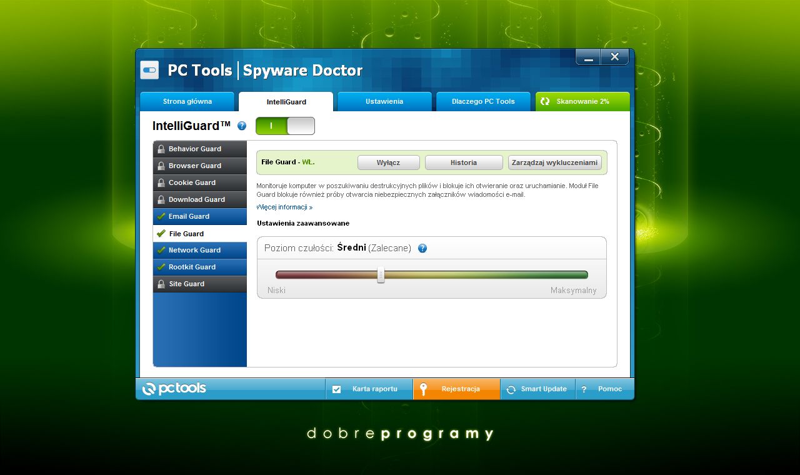The height and width of the screenshot is (475, 800).
Task: Select Cookie Guard in the sidebar
Action: (200, 182)
